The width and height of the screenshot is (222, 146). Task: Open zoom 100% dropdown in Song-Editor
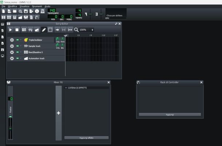click(86, 30)
